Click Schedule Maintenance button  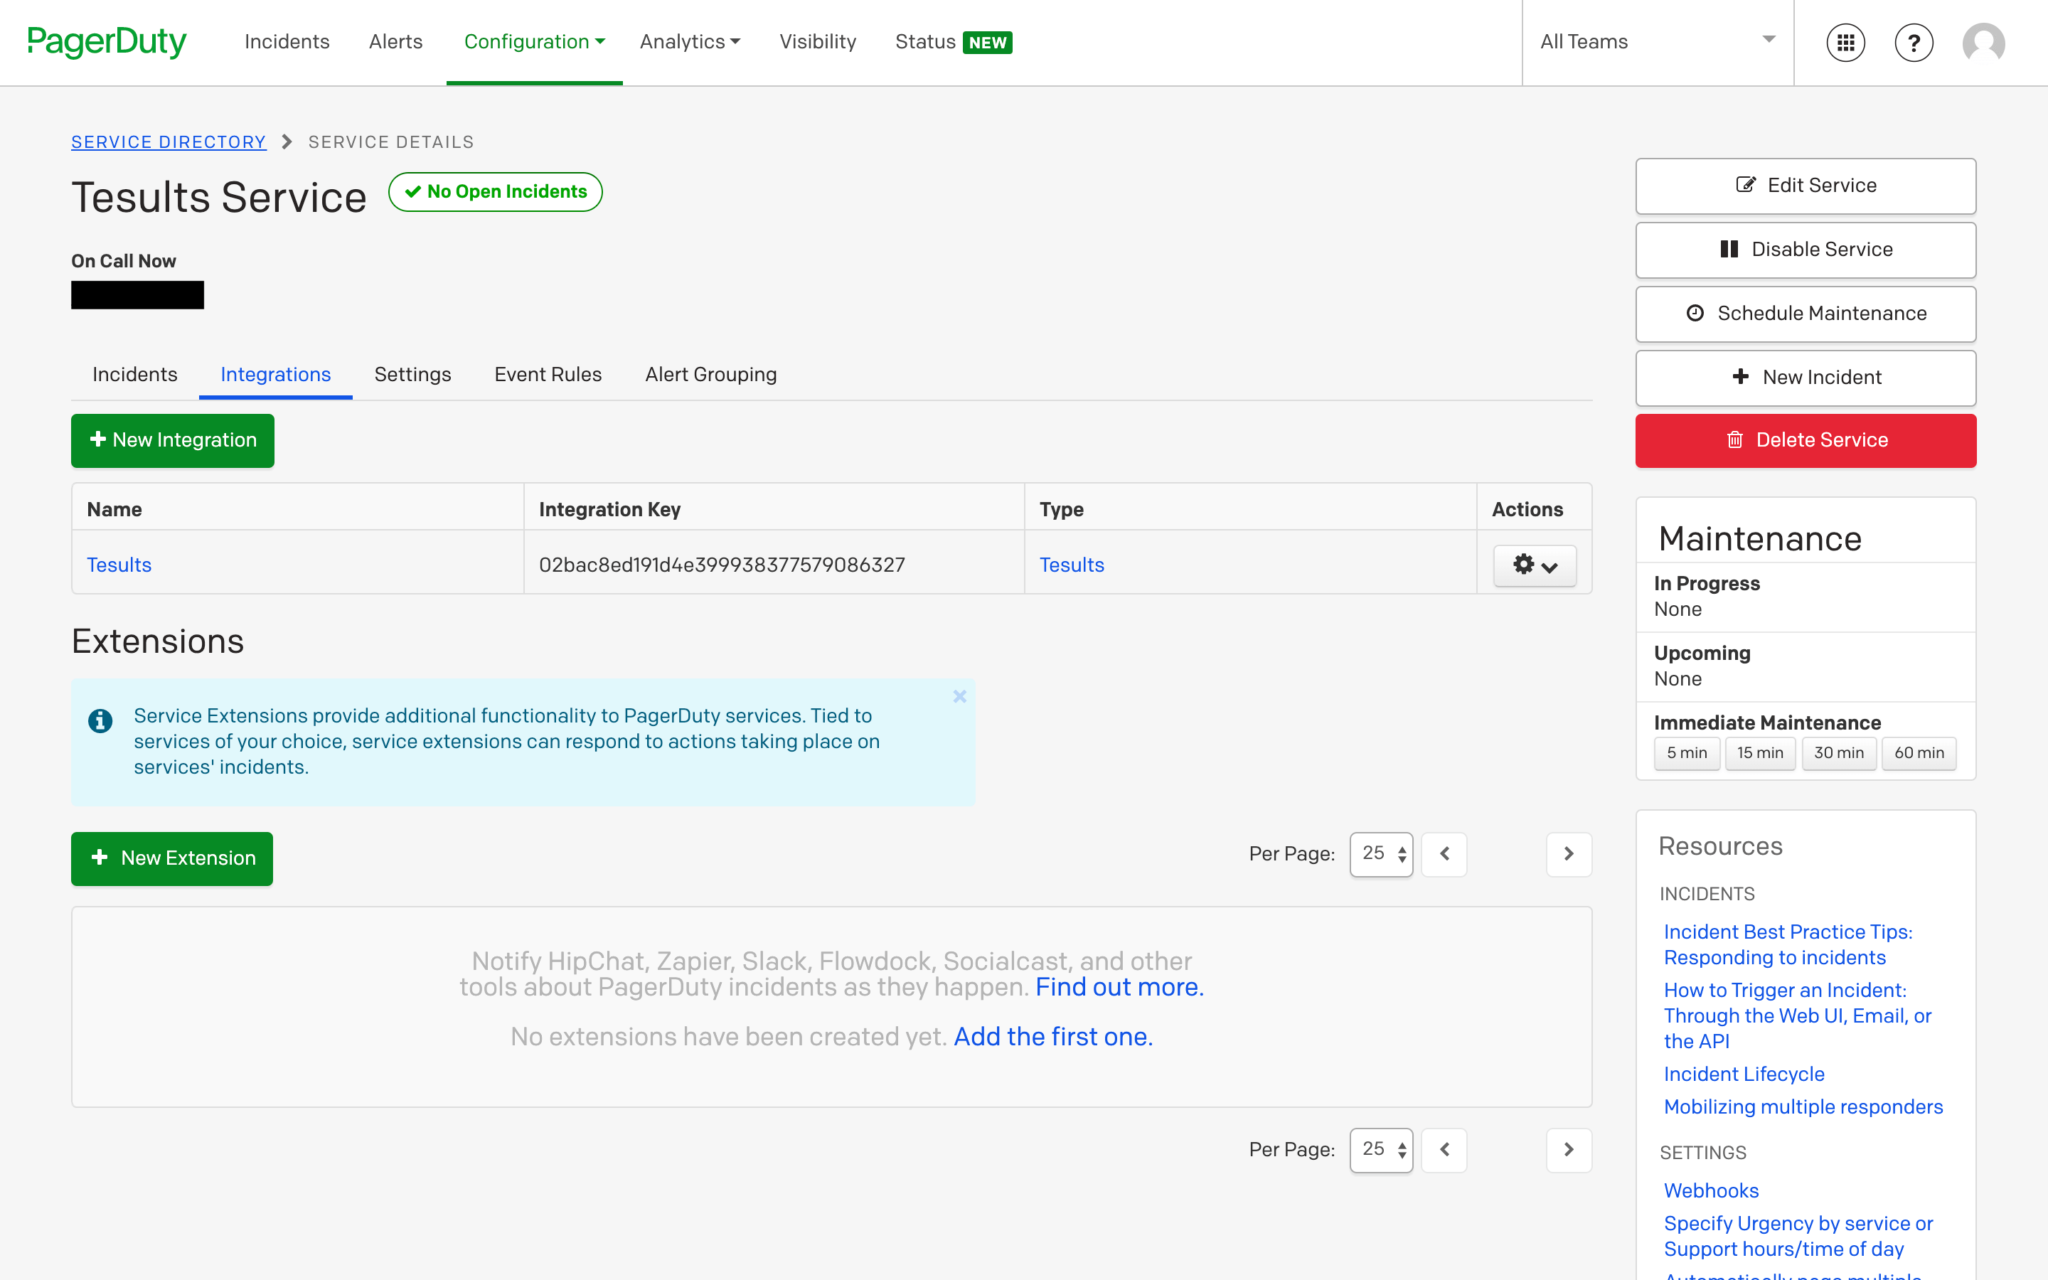[1805, 313]
